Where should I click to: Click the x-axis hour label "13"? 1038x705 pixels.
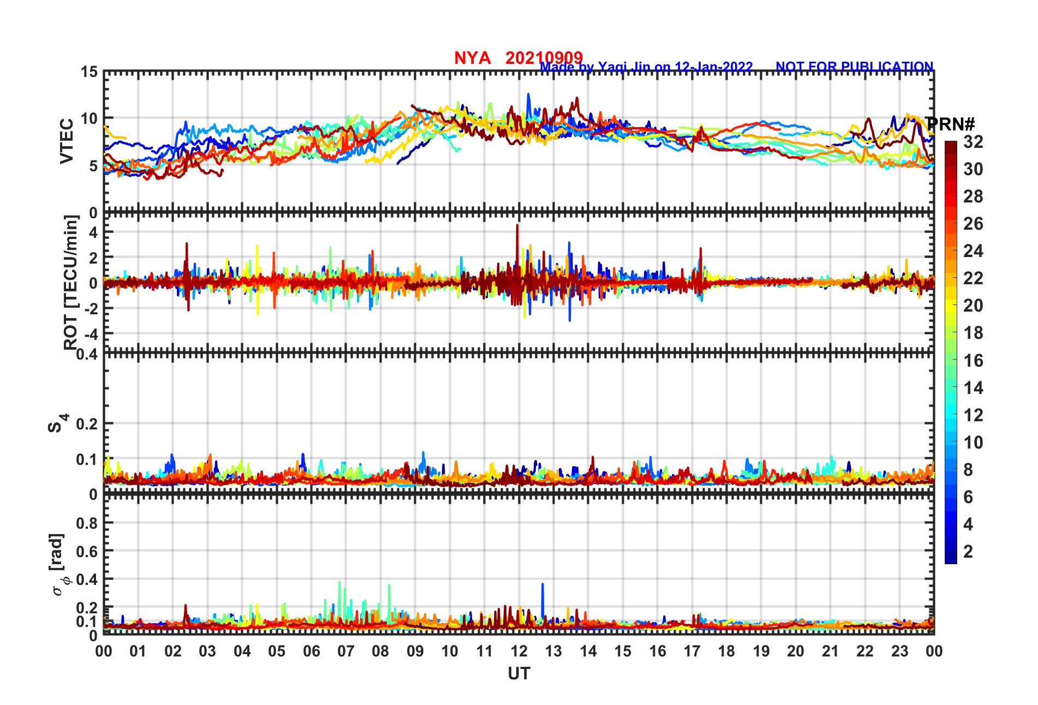(553, 651)
